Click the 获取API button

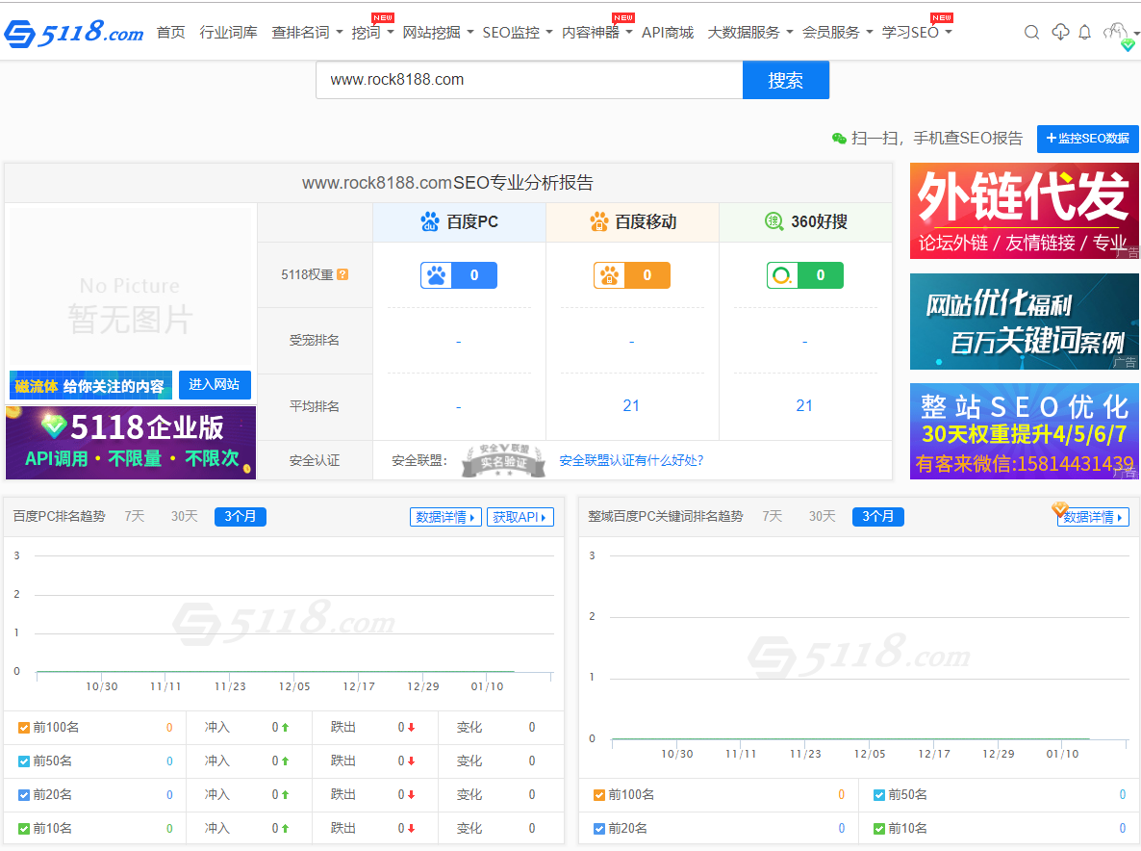[520, 517]
